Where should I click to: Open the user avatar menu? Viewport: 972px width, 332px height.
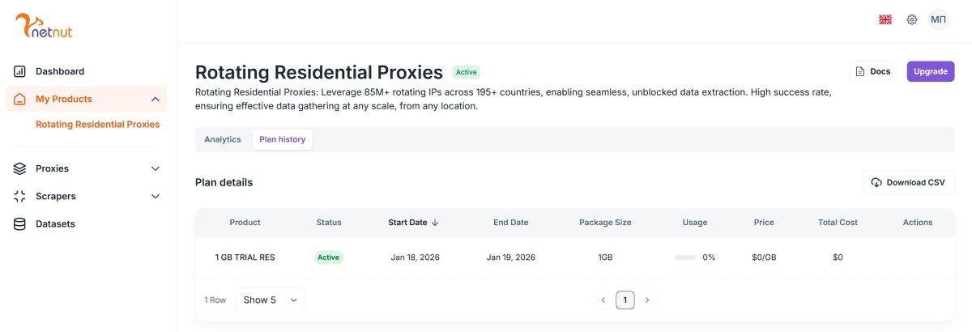click(939, 19)
